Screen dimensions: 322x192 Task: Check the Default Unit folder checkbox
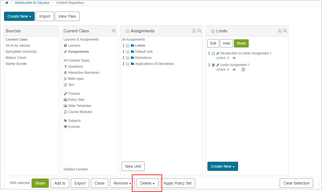tap(128, 52)
